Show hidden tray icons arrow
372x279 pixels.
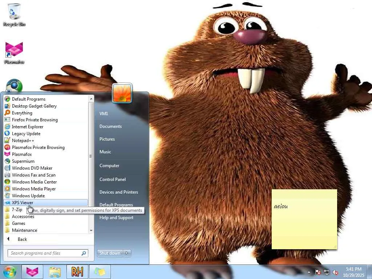[x=309, y=272]
